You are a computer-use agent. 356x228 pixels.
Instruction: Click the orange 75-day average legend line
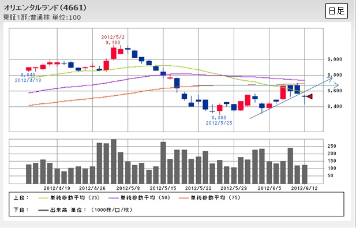183,198
